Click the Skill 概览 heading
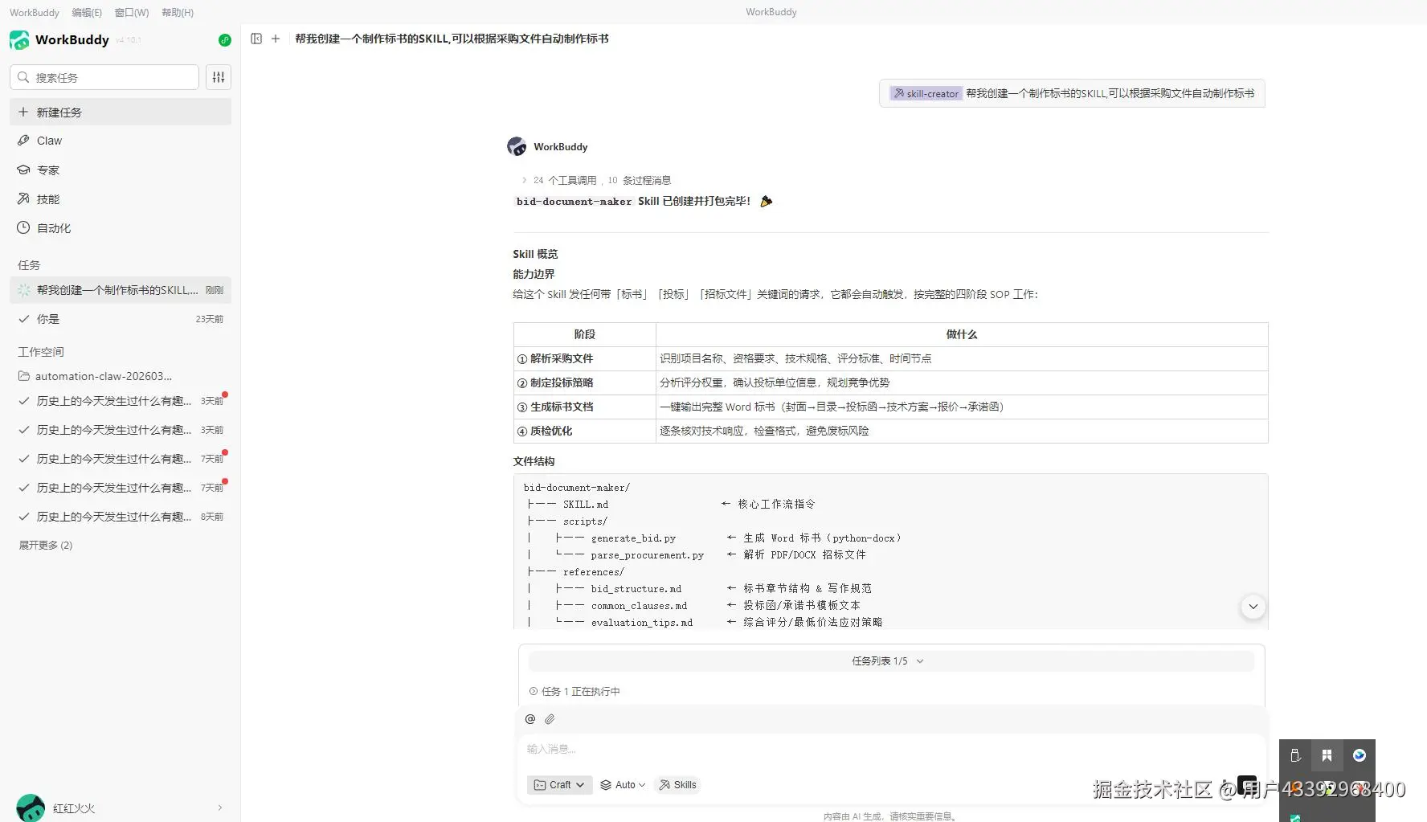This screenshot has height=822, width=1427. [535, 254]
